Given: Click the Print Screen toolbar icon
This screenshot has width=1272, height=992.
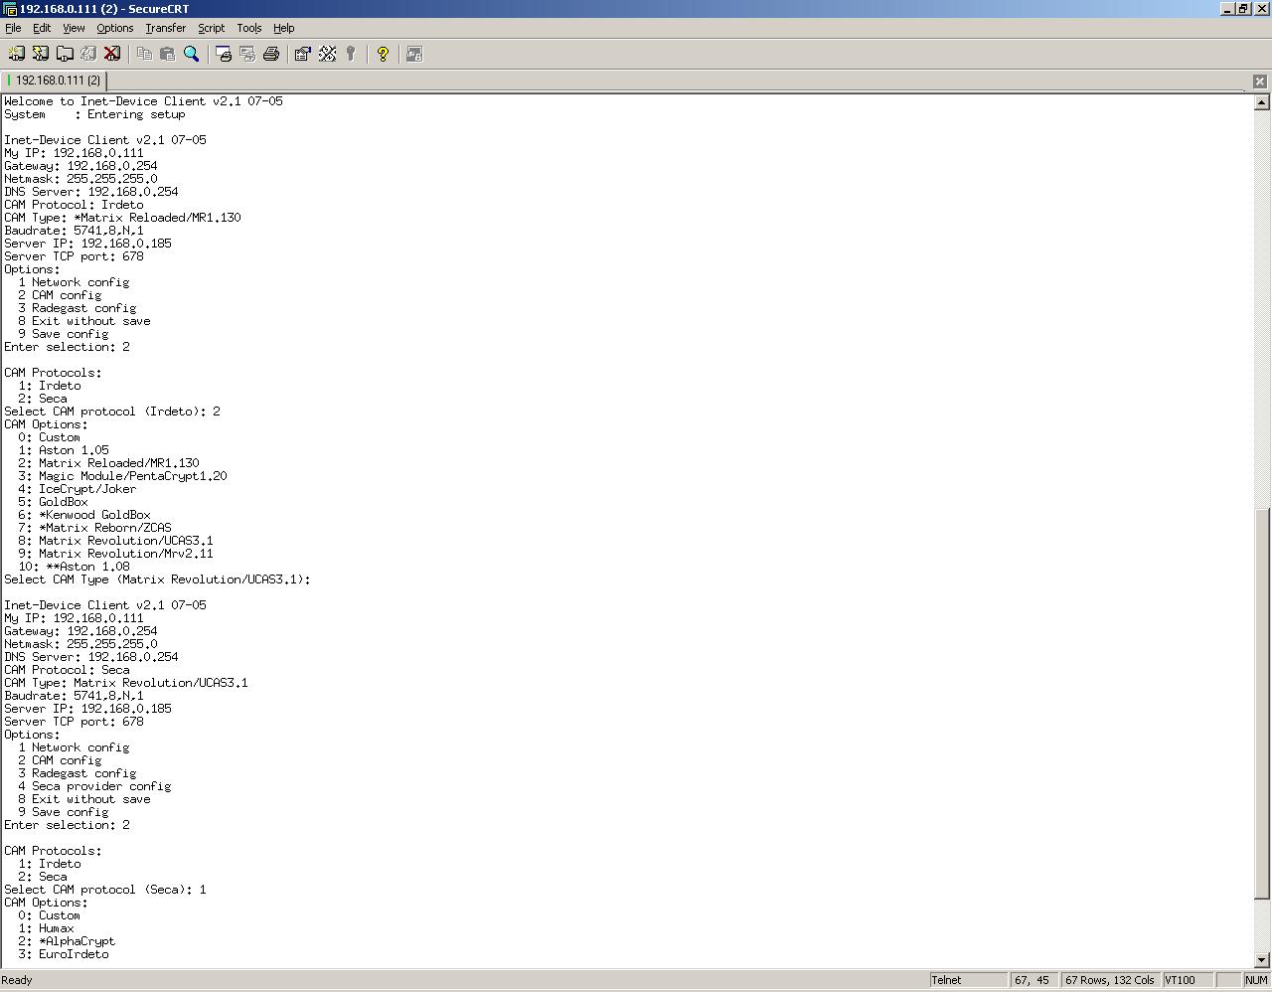Looking at the screenshot, I should [224, 54].
